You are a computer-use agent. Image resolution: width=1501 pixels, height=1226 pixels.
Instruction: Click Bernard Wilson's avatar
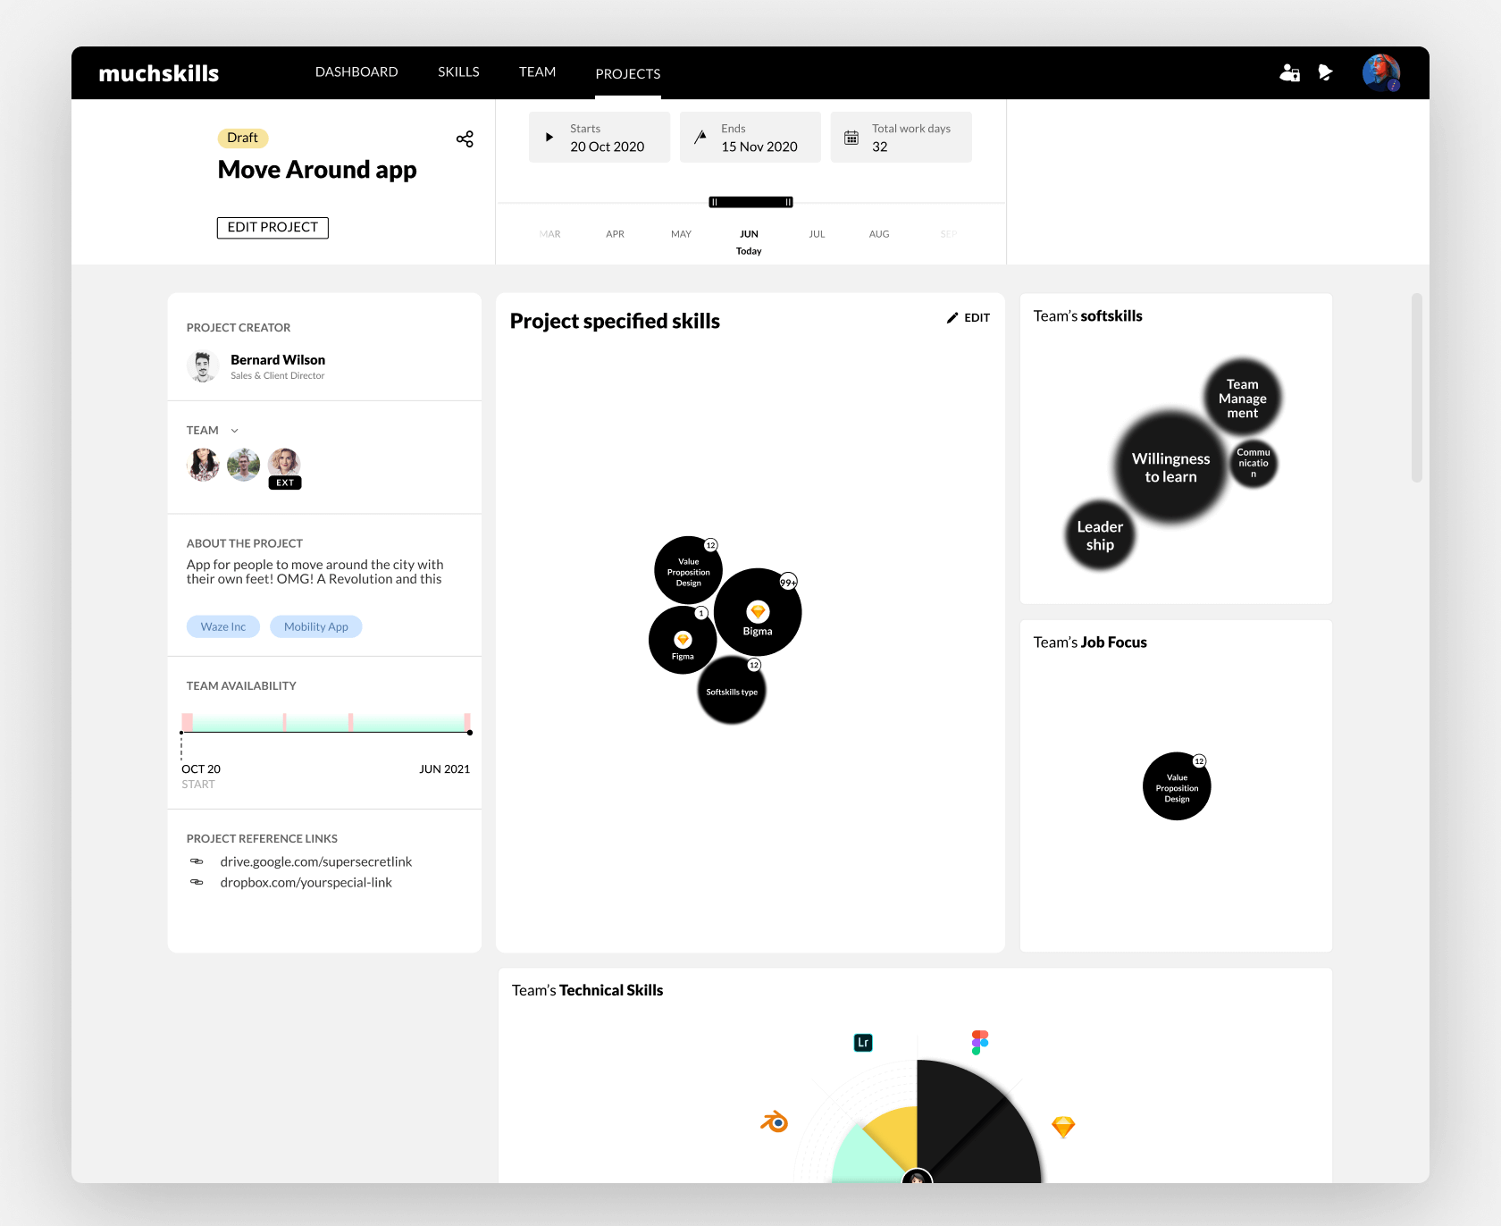click(203, 366)
